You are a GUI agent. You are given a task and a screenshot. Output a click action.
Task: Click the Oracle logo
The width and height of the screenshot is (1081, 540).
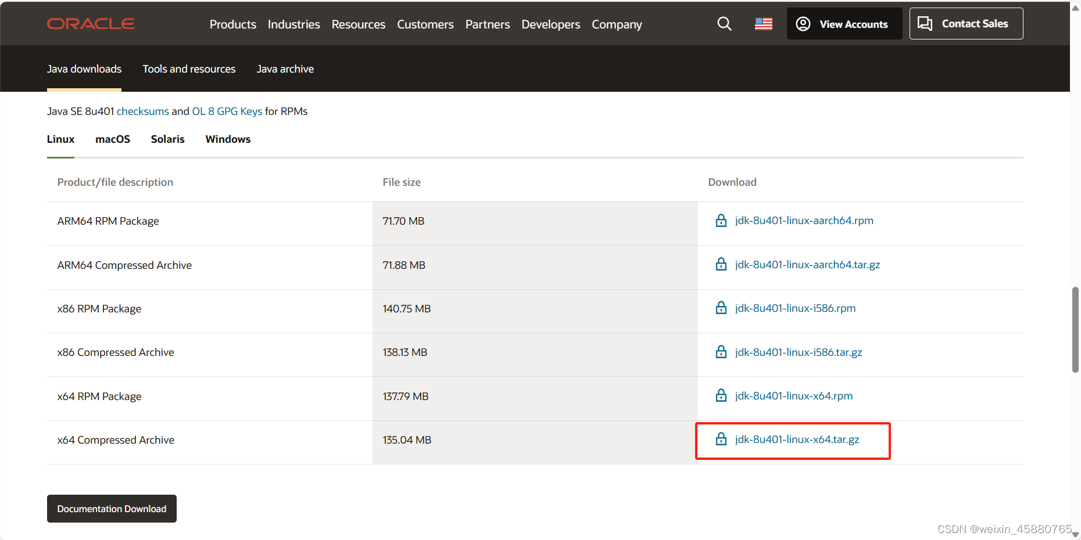[x=91, y=24]
